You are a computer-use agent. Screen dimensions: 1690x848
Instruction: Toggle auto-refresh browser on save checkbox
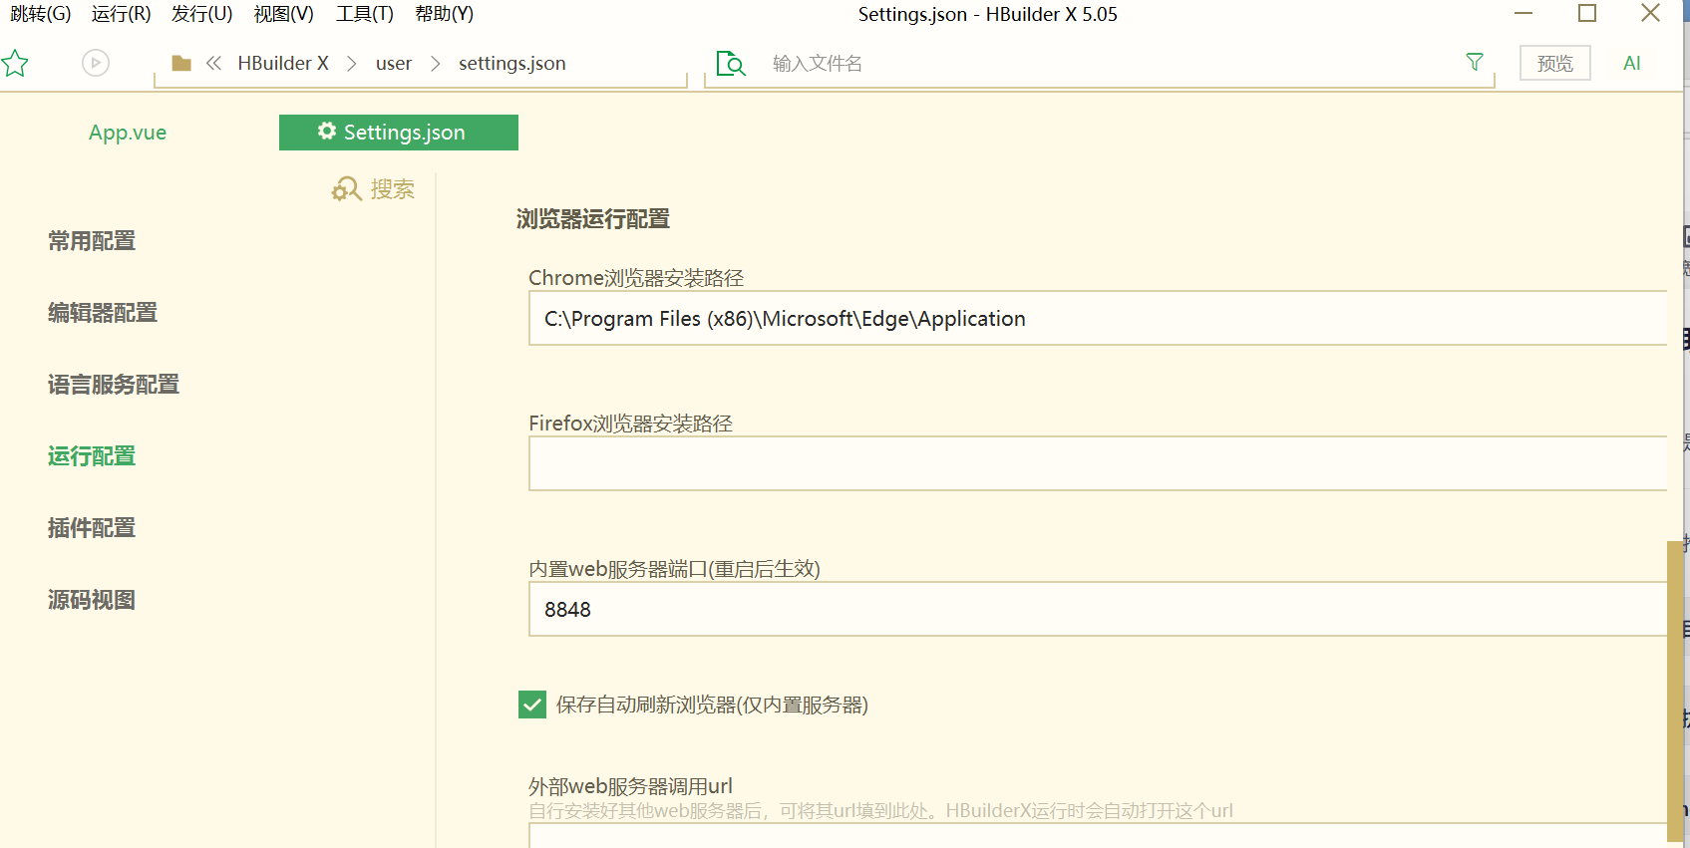[532, 705]
